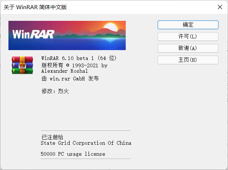Click the 确定 button

coord(188,25)
